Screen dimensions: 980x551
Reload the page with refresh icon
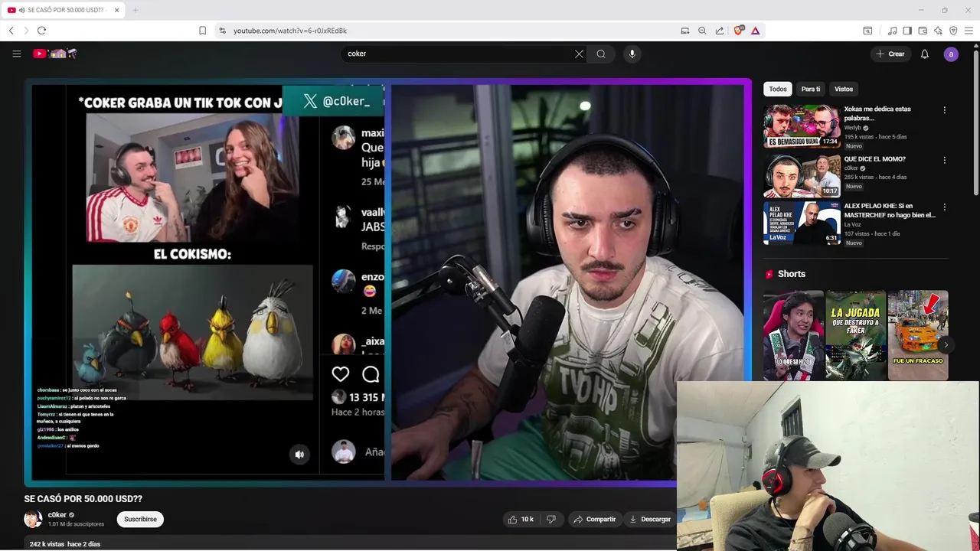pos(41,31)
